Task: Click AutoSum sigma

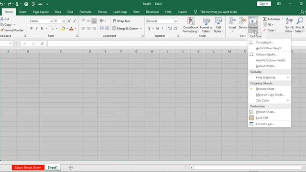Action: click(265, 19)
